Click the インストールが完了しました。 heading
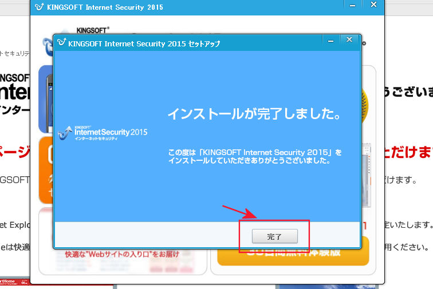 tap(254, 114)
